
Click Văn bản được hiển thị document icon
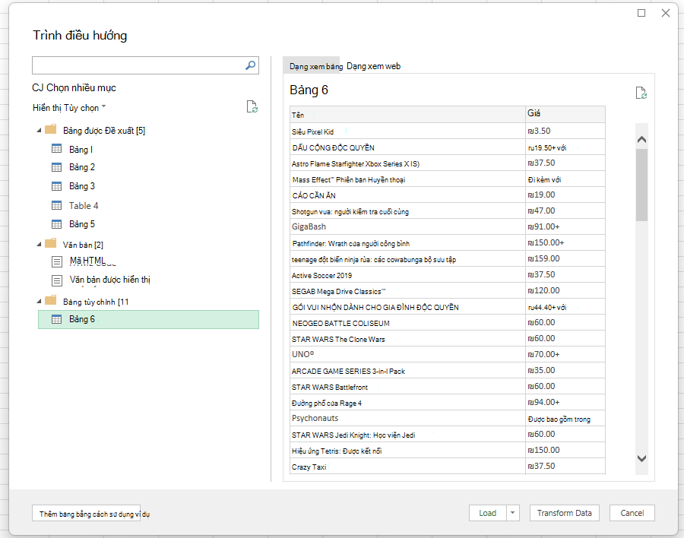pyautogui.click(x=57, y=280)
